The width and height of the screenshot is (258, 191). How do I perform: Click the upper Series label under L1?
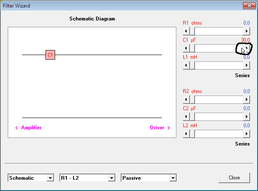(x=243, y=75)
